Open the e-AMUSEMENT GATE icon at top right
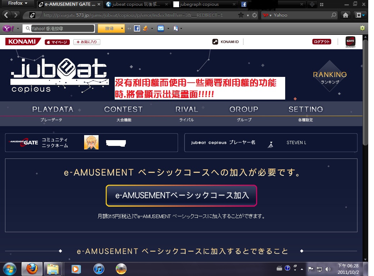 pos(350,42)
